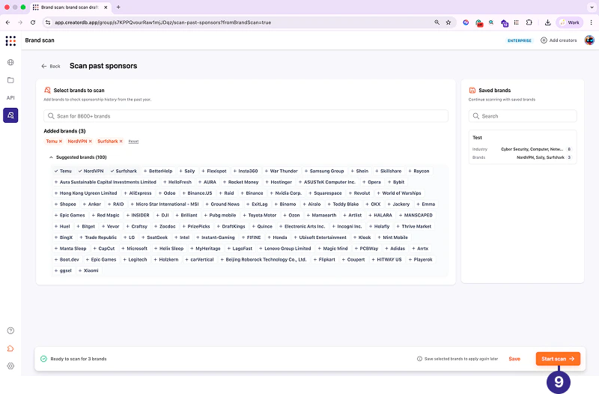This screenshot has height=394, width=599.
Task: Add Microsoft suggested brand
Action: [x=135, y=249]
